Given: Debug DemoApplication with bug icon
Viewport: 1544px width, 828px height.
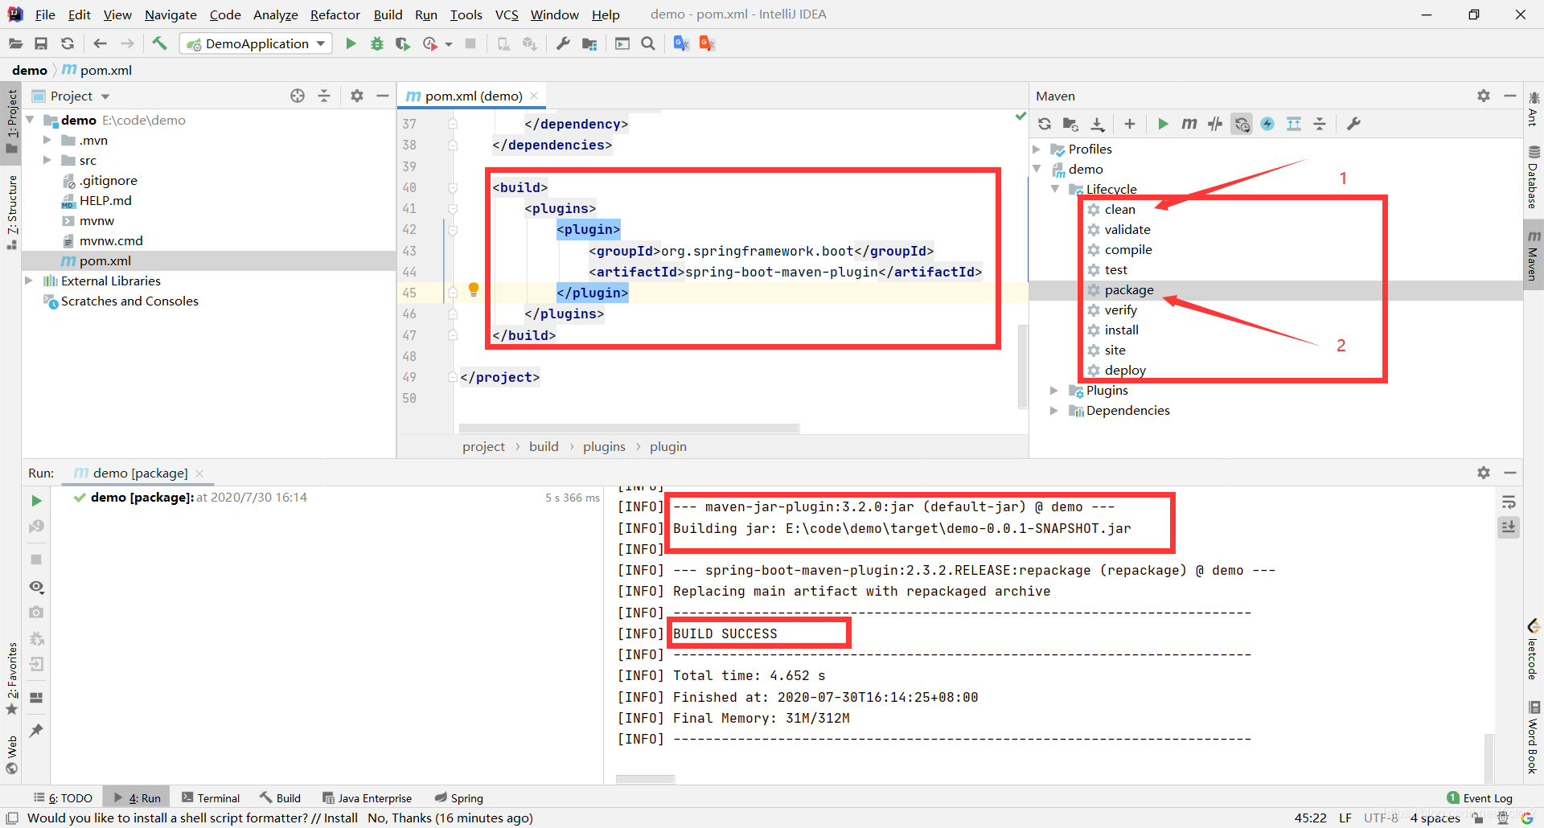Looking at the screenshot, I should [x=376, y=43].
